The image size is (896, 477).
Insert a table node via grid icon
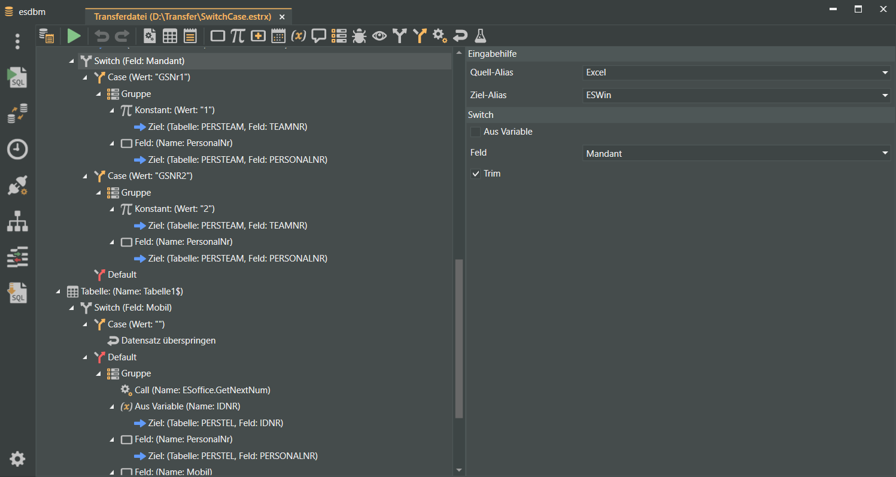170,36
